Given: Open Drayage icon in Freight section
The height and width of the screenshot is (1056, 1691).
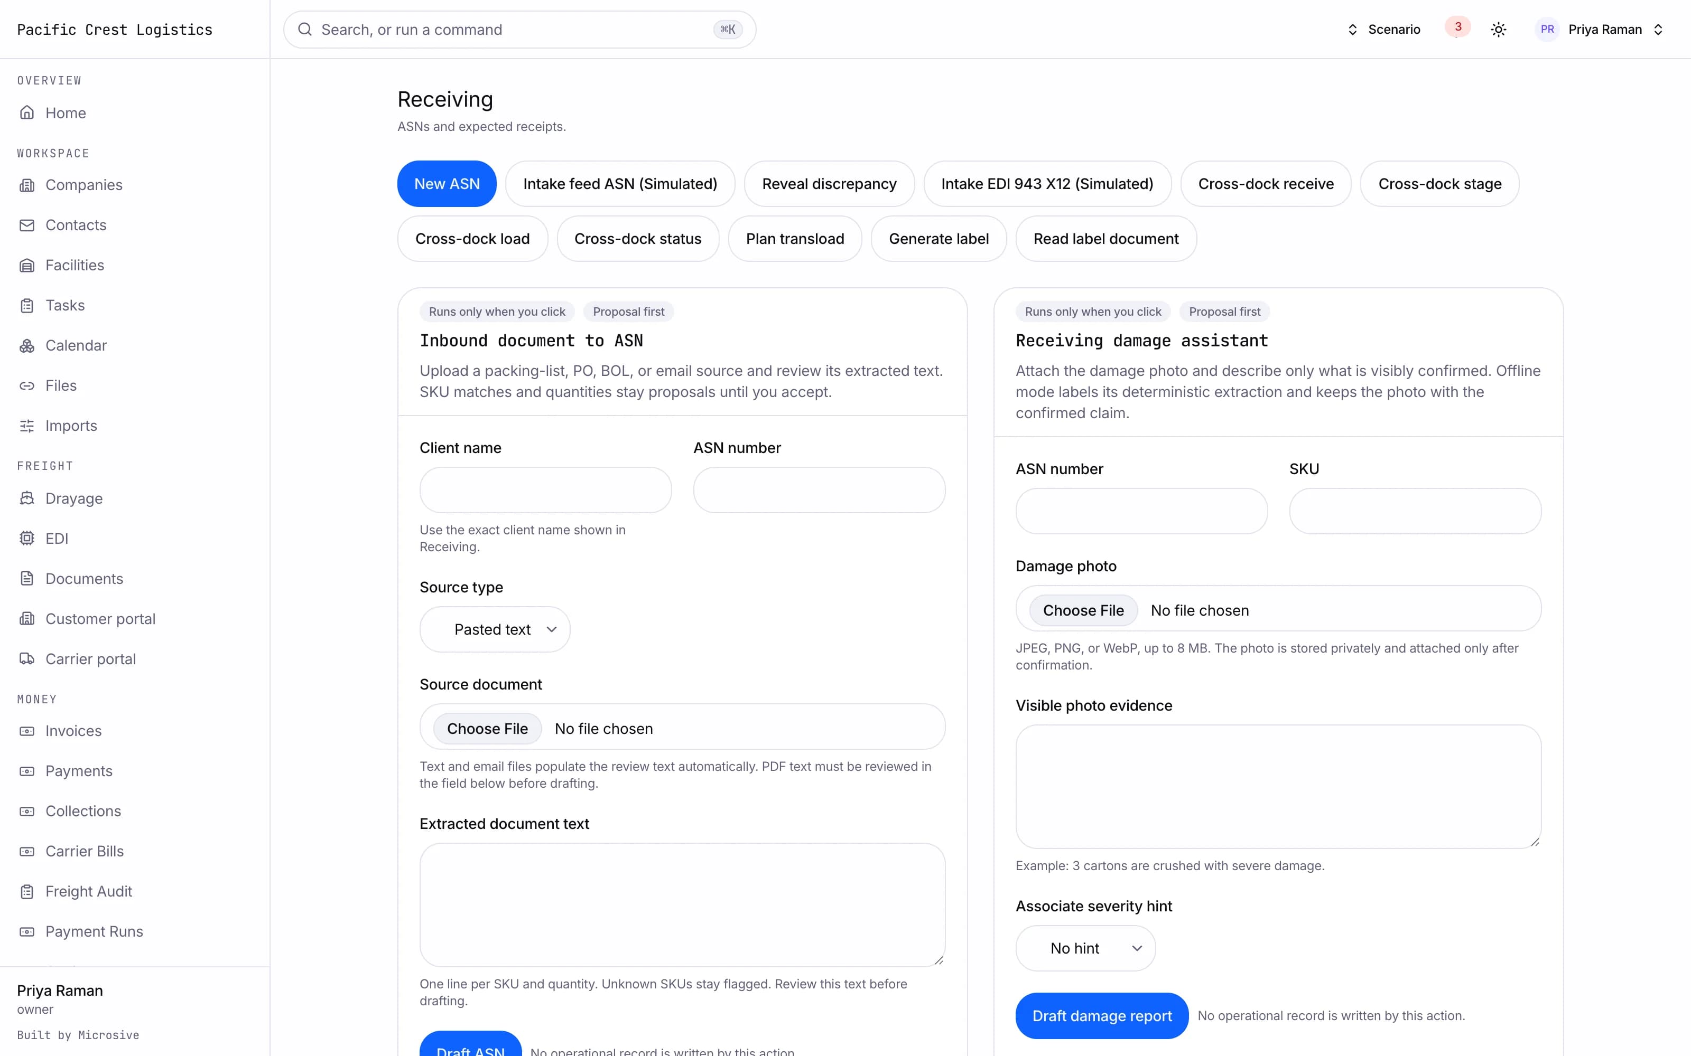Looking at the screenshot, I should tap(26, 498).
